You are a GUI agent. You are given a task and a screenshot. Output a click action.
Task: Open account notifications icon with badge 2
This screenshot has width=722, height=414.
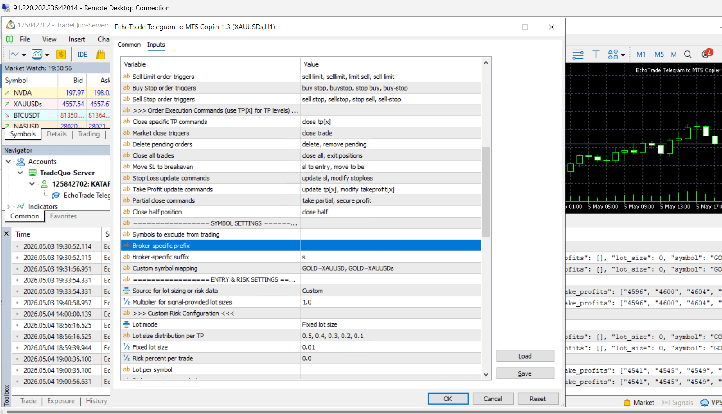click(x=707, y=54)
